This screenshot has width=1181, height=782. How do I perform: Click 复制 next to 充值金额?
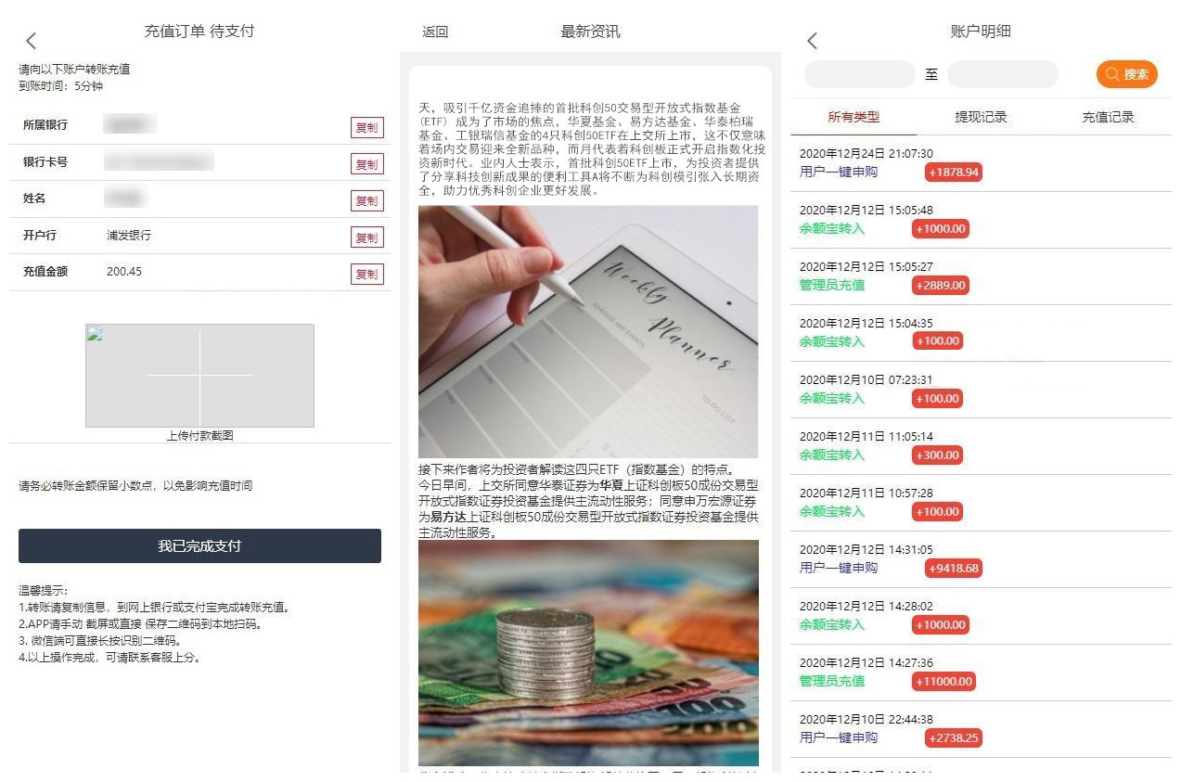366,274
